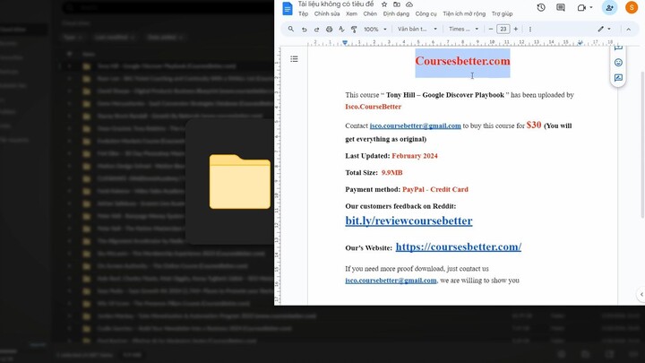
Task: Activate the paint format roller
Action: (x=354, y=30)
